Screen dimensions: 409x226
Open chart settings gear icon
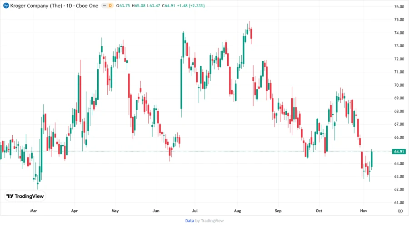400,211
